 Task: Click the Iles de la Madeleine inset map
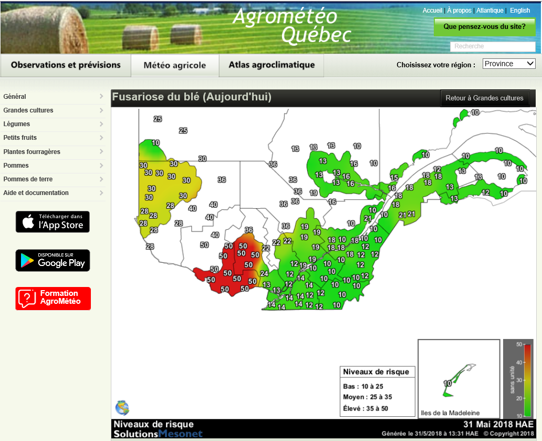click(458, 378)
